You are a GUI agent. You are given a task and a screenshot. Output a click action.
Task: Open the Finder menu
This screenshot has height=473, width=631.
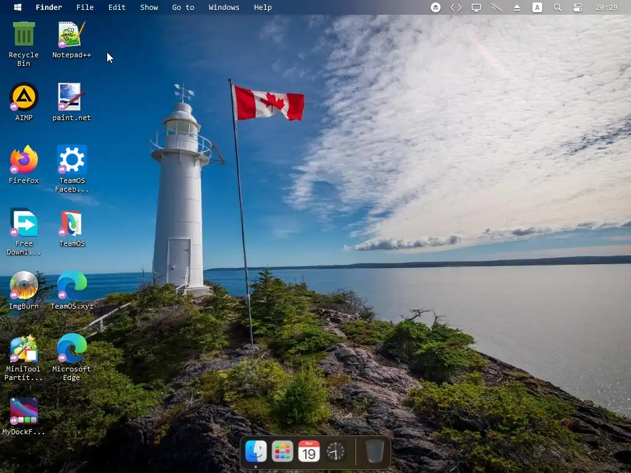click(x=49, y=7)
